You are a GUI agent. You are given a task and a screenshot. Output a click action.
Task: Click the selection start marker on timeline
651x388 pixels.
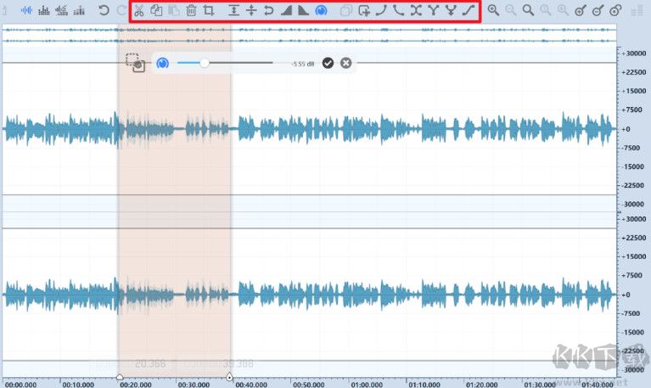120,377
